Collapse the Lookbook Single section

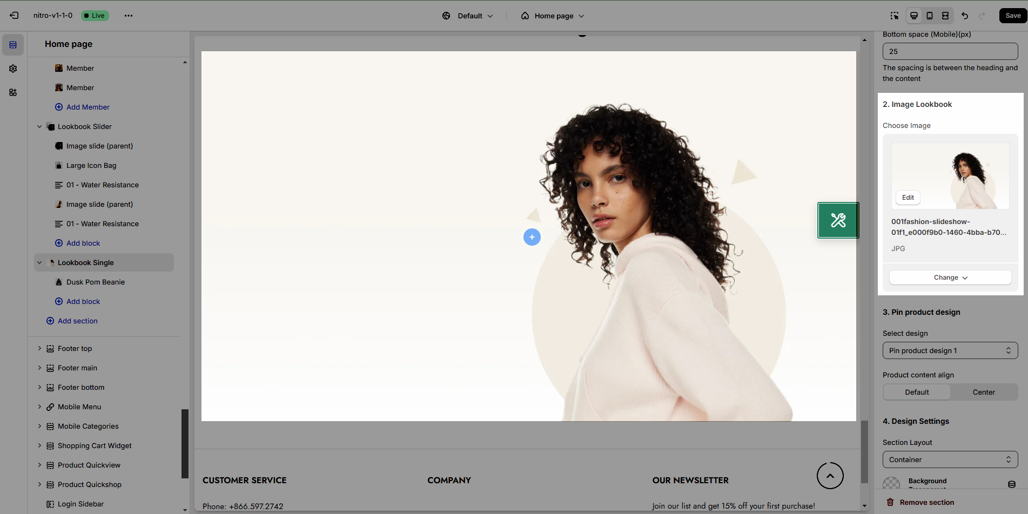pyautogui.click(x=39, y=263)
